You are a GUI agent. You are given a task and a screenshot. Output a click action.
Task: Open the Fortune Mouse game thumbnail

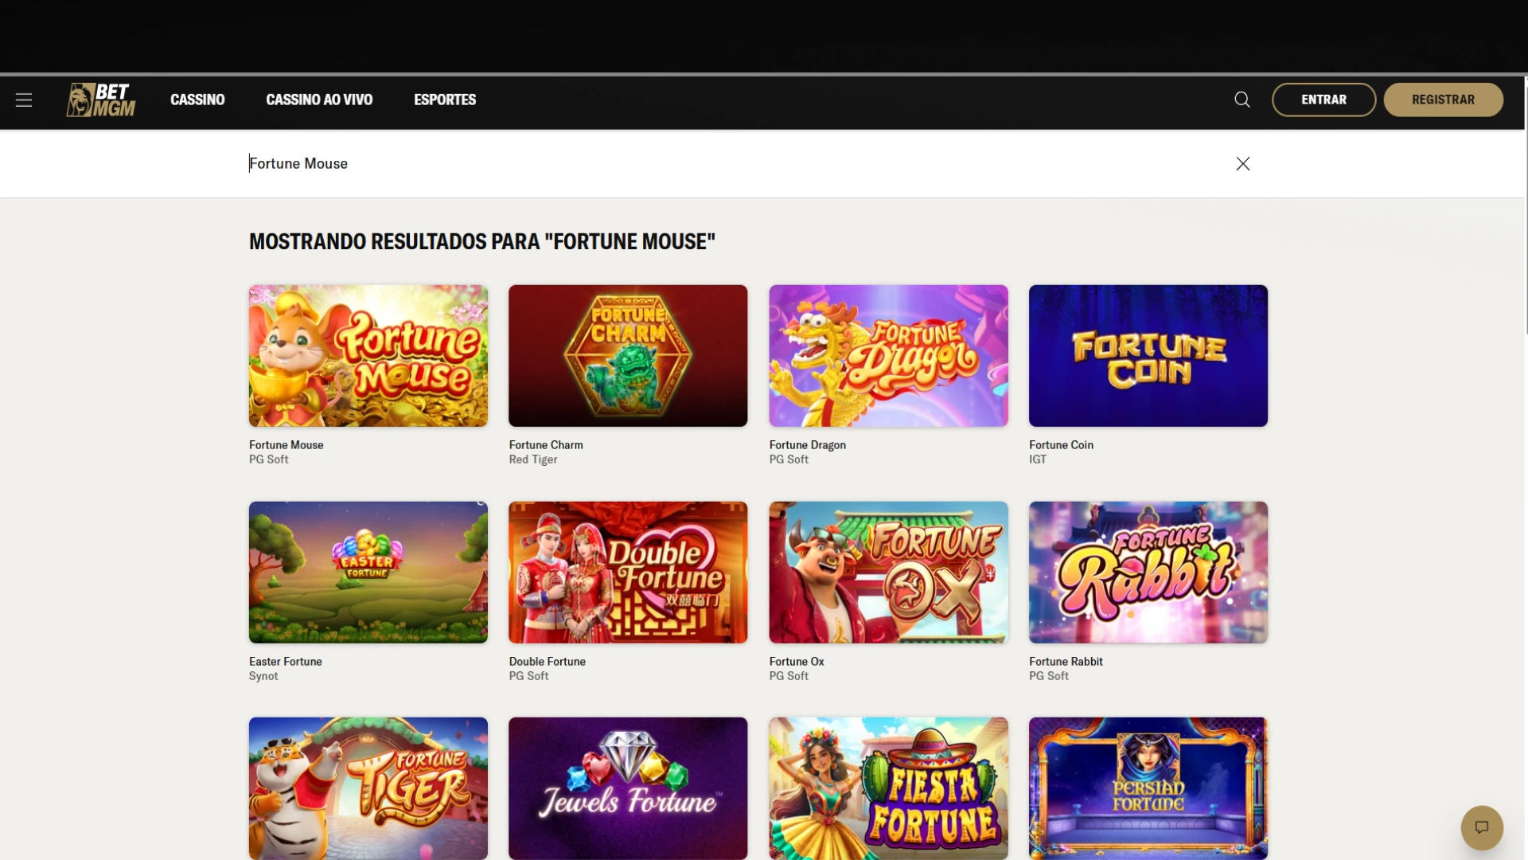(368, 356)
